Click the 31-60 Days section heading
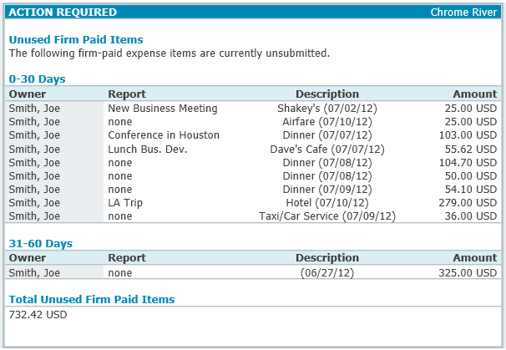506x350 pixels. [40, 244]
